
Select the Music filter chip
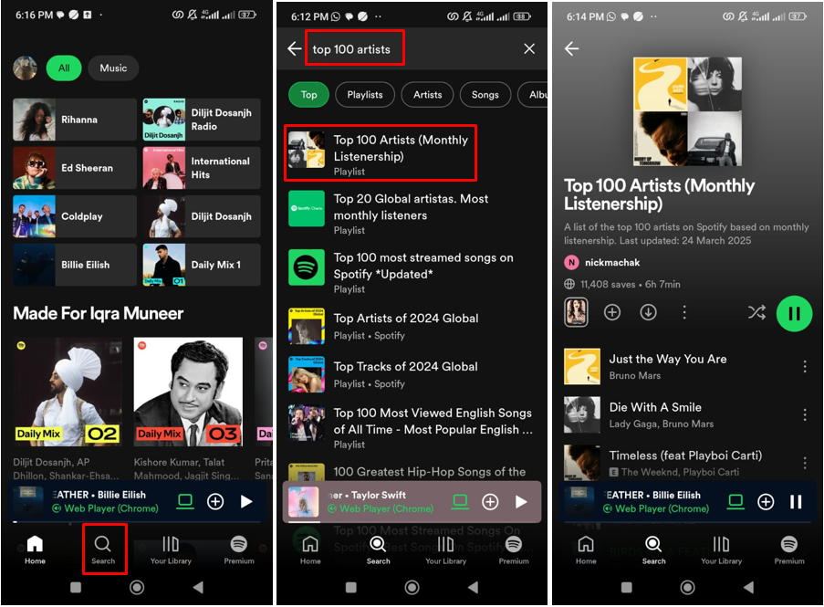pos(113,68)
